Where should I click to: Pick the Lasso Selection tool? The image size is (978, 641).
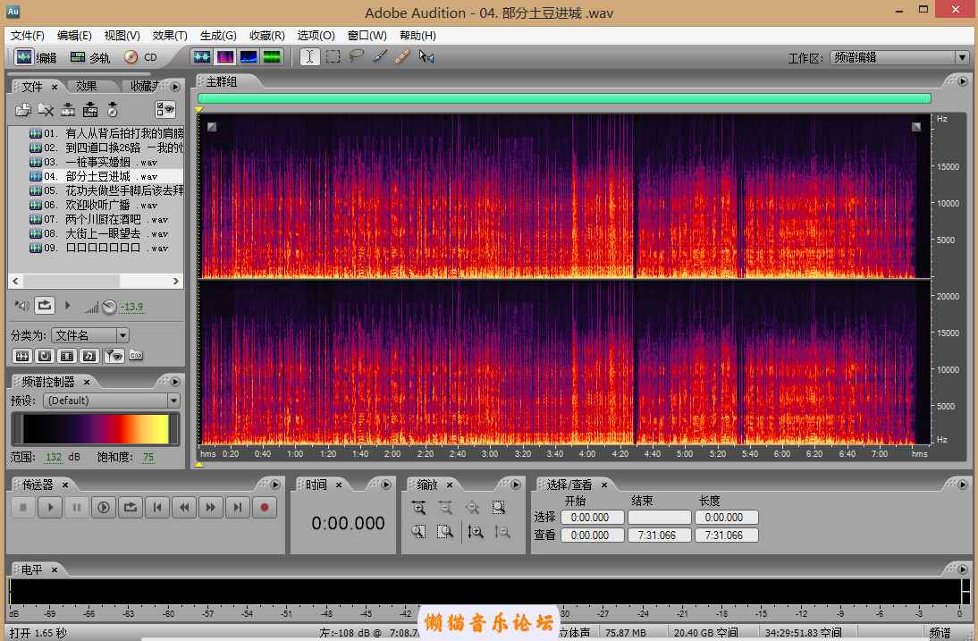(x=356, y=57)
